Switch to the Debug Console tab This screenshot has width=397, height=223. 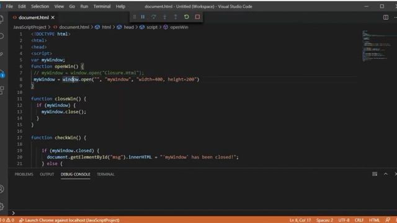[x=76, y=174]
